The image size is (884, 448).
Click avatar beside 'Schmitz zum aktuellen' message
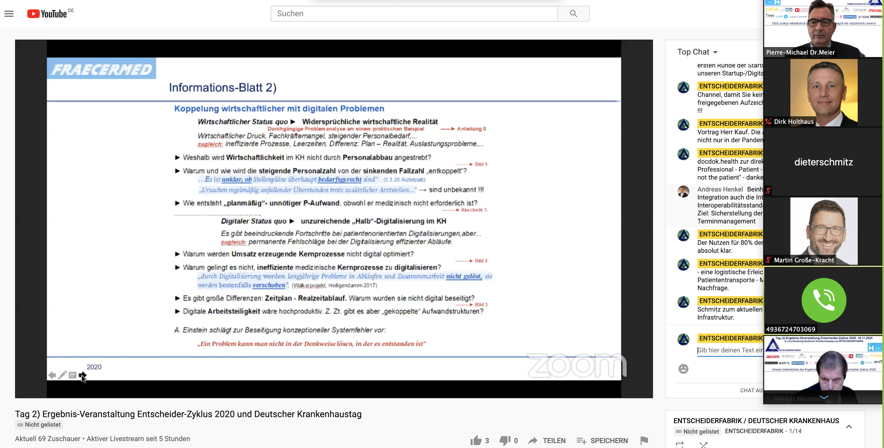point(683,302)
